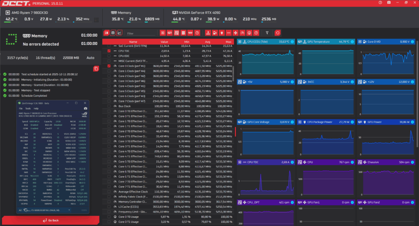This screenshot has width=419, height=226.
Task: Click the Chassis4 fan graph header
Action: [386, 162]
